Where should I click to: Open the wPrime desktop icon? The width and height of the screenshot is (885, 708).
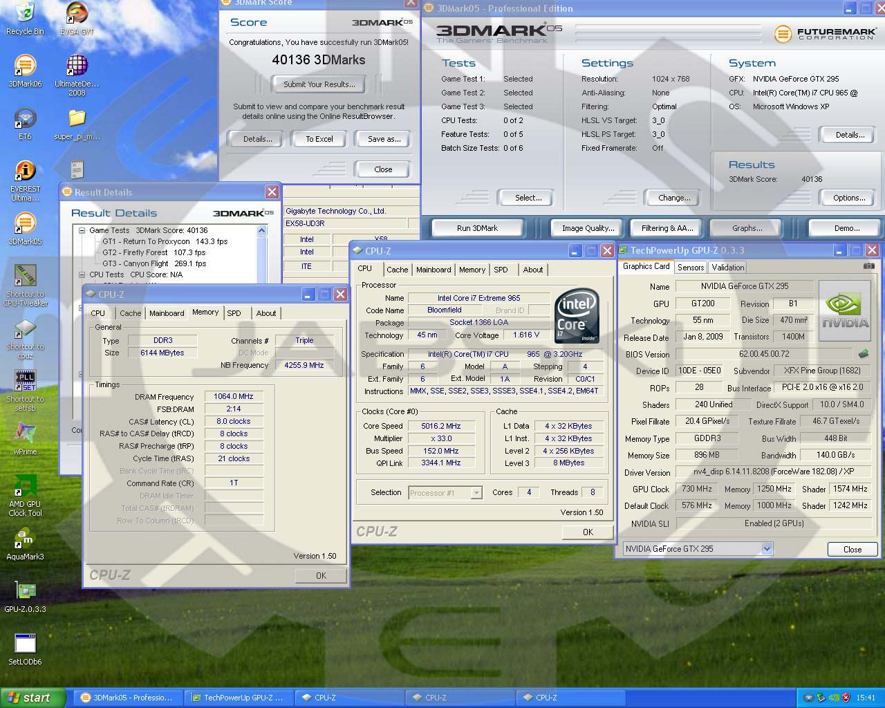[x=25, y=439]
